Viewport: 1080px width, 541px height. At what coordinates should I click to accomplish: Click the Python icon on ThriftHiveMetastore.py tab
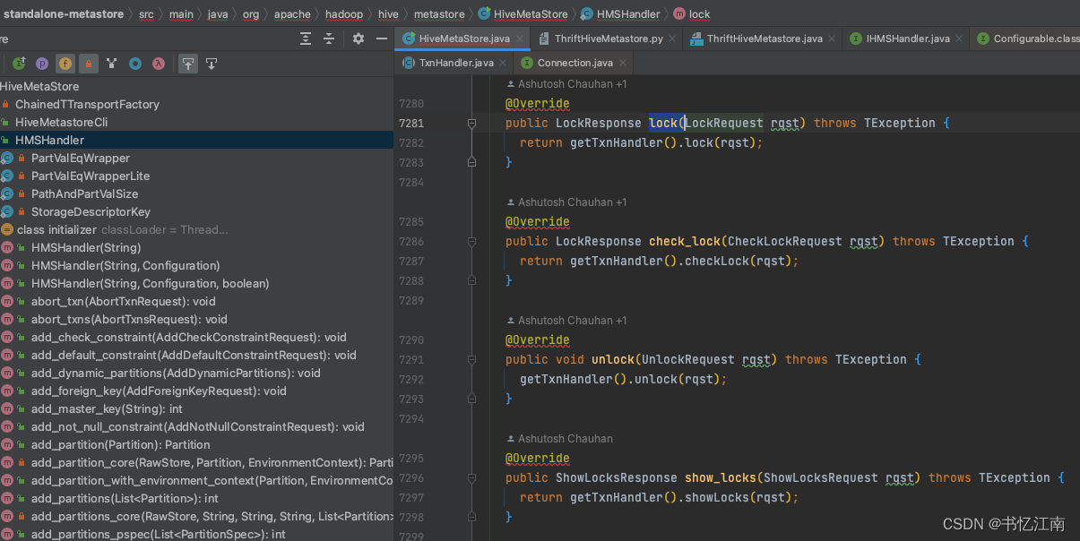[x=544, y=39]
